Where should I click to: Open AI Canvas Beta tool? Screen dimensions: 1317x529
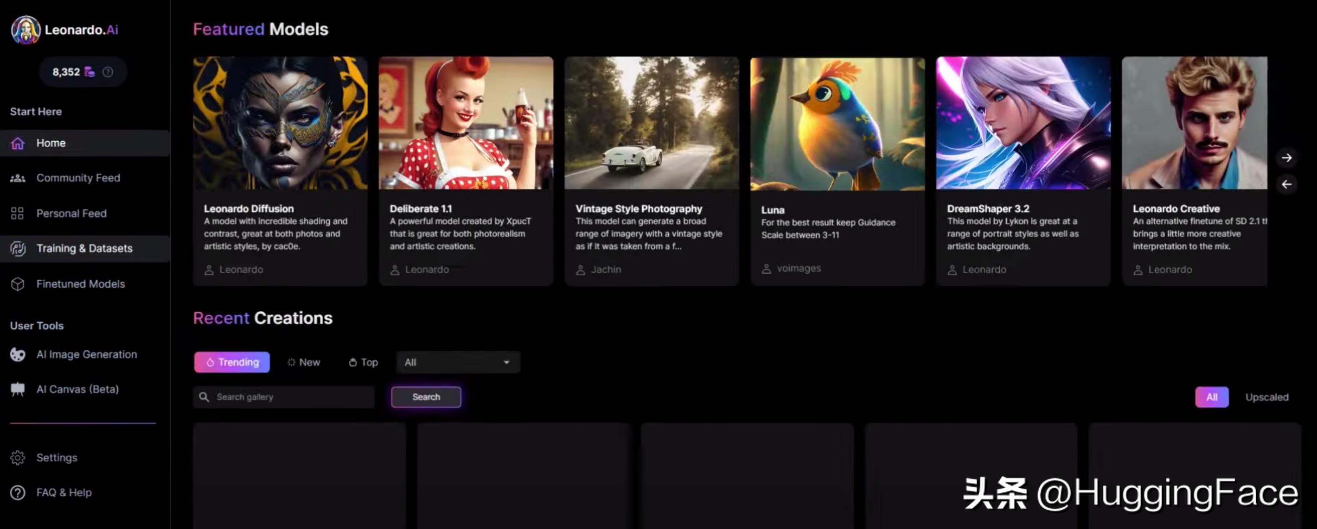pyautogui.click(x=77, y=389)
